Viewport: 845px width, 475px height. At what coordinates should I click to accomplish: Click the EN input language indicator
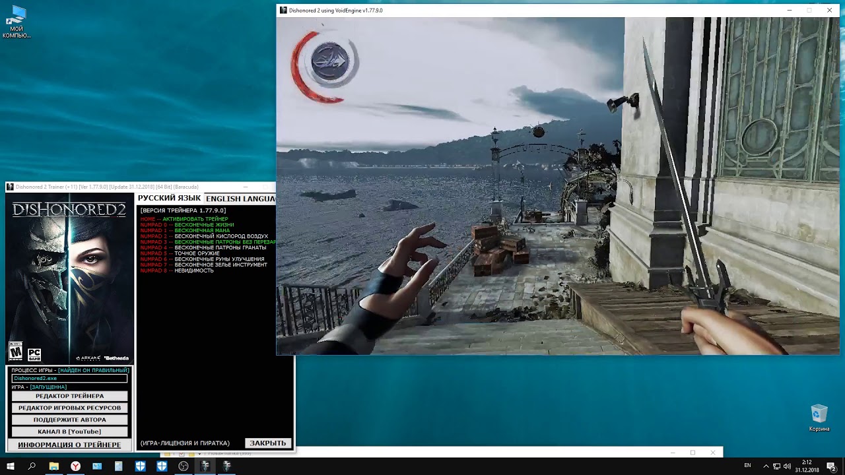[x=748, y=466]
